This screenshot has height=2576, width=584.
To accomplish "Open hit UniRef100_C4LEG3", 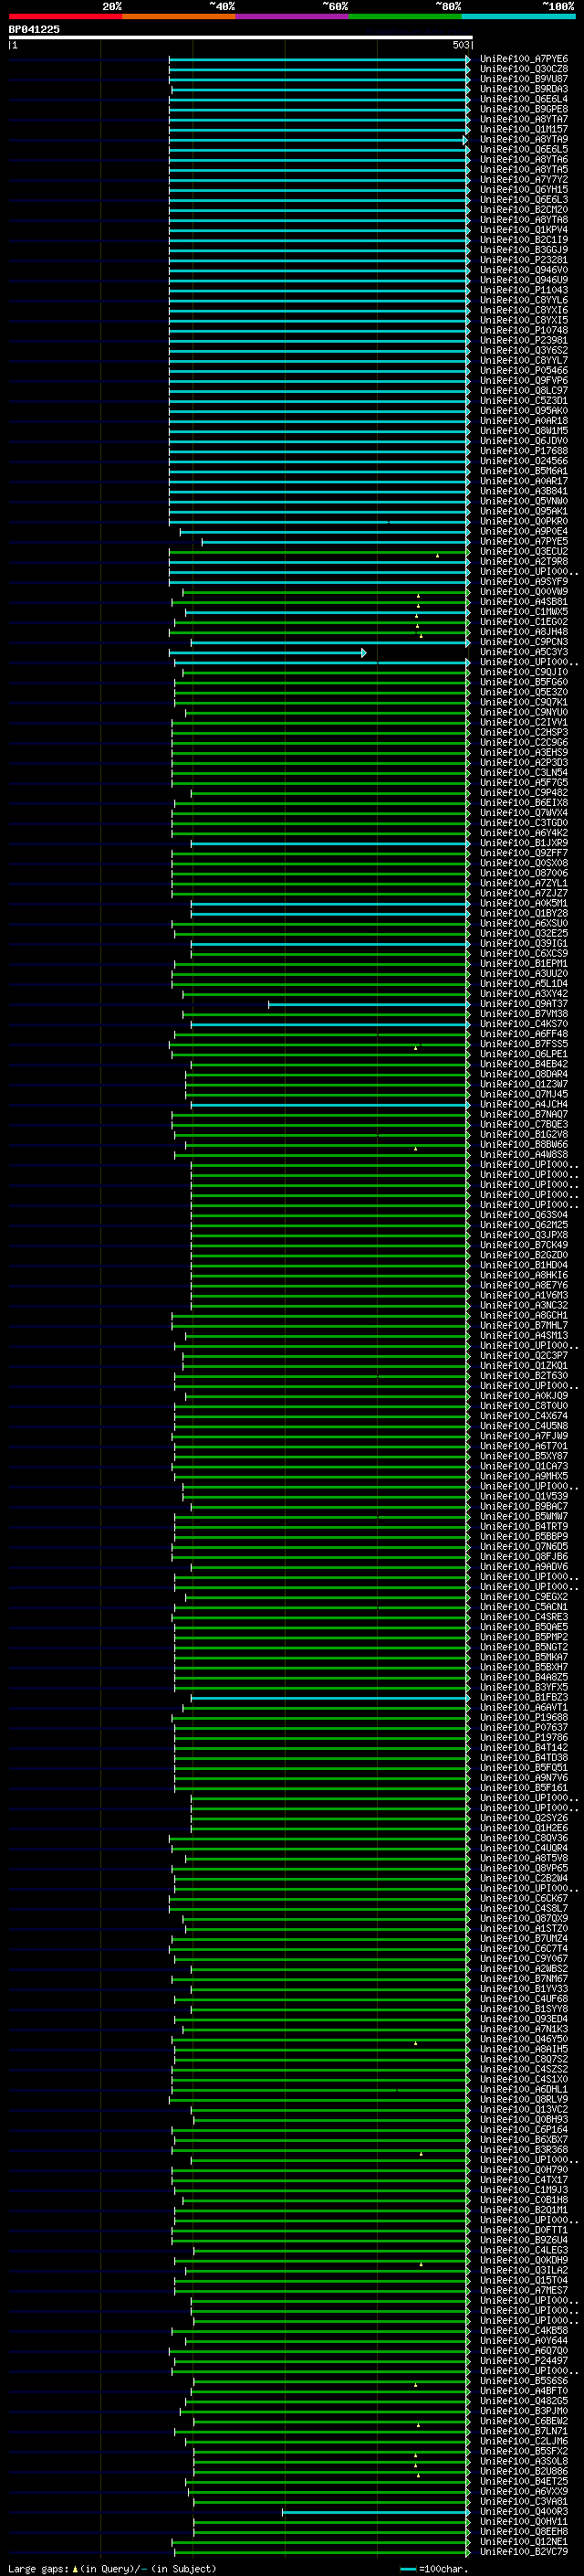I will tap(524, 2249).
